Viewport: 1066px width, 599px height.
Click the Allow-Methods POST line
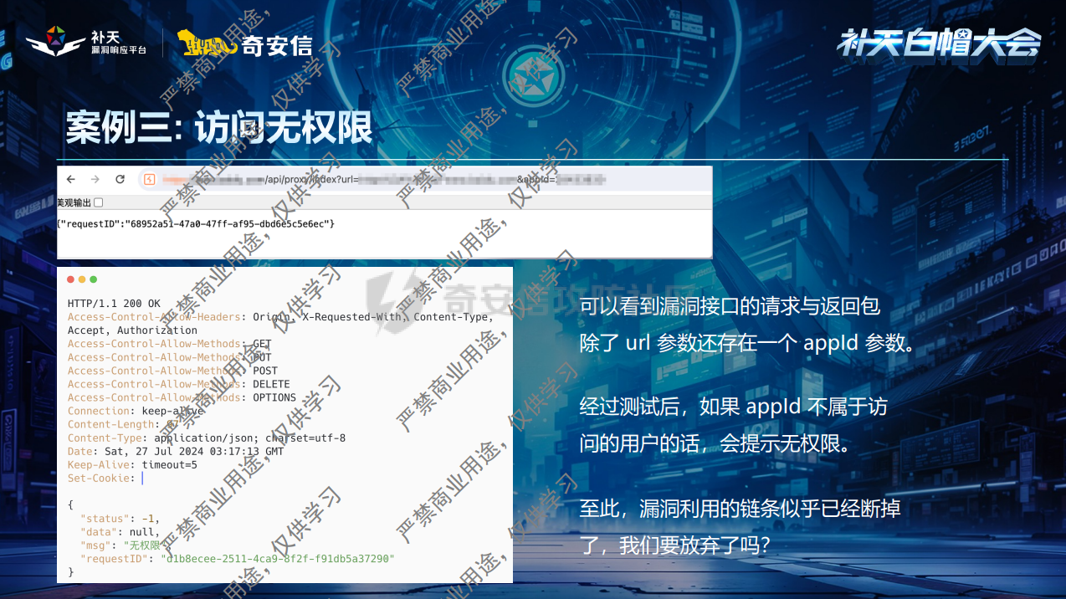(172, 371)
